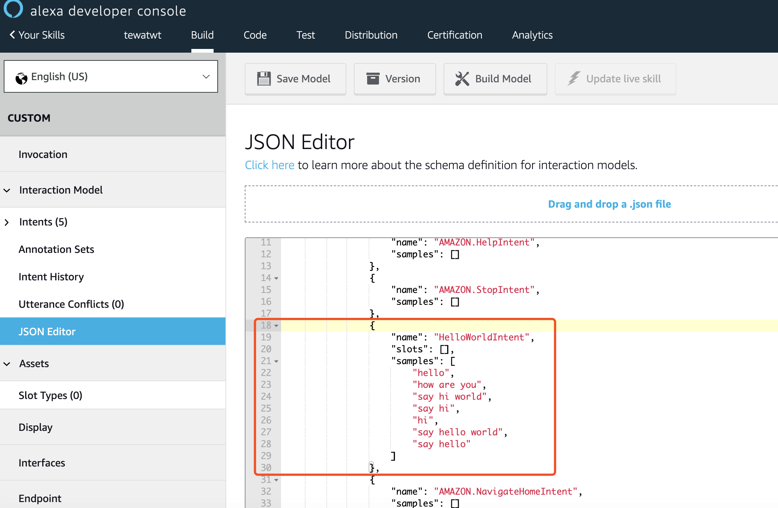Click the "say hi" sample on line 25

[433, 408]
